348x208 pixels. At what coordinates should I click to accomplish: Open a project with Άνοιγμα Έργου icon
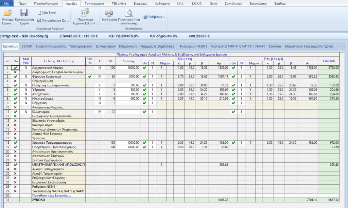[x=8, y=17]
